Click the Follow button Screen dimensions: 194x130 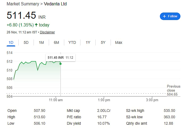pyautogui.click(x=170, y=16)
